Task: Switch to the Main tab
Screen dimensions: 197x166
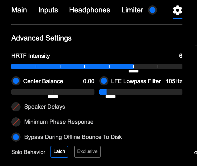Action: [x=19, y=10]
